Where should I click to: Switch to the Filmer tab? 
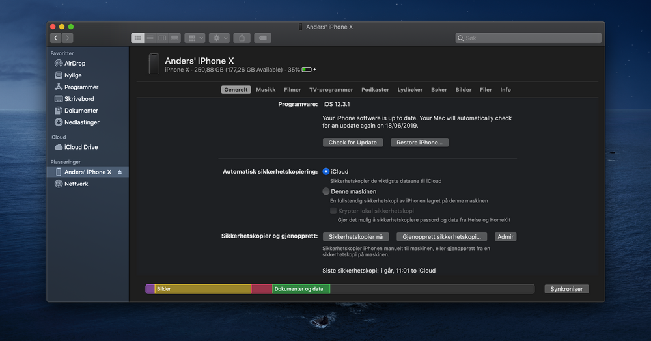pos(292,90)
